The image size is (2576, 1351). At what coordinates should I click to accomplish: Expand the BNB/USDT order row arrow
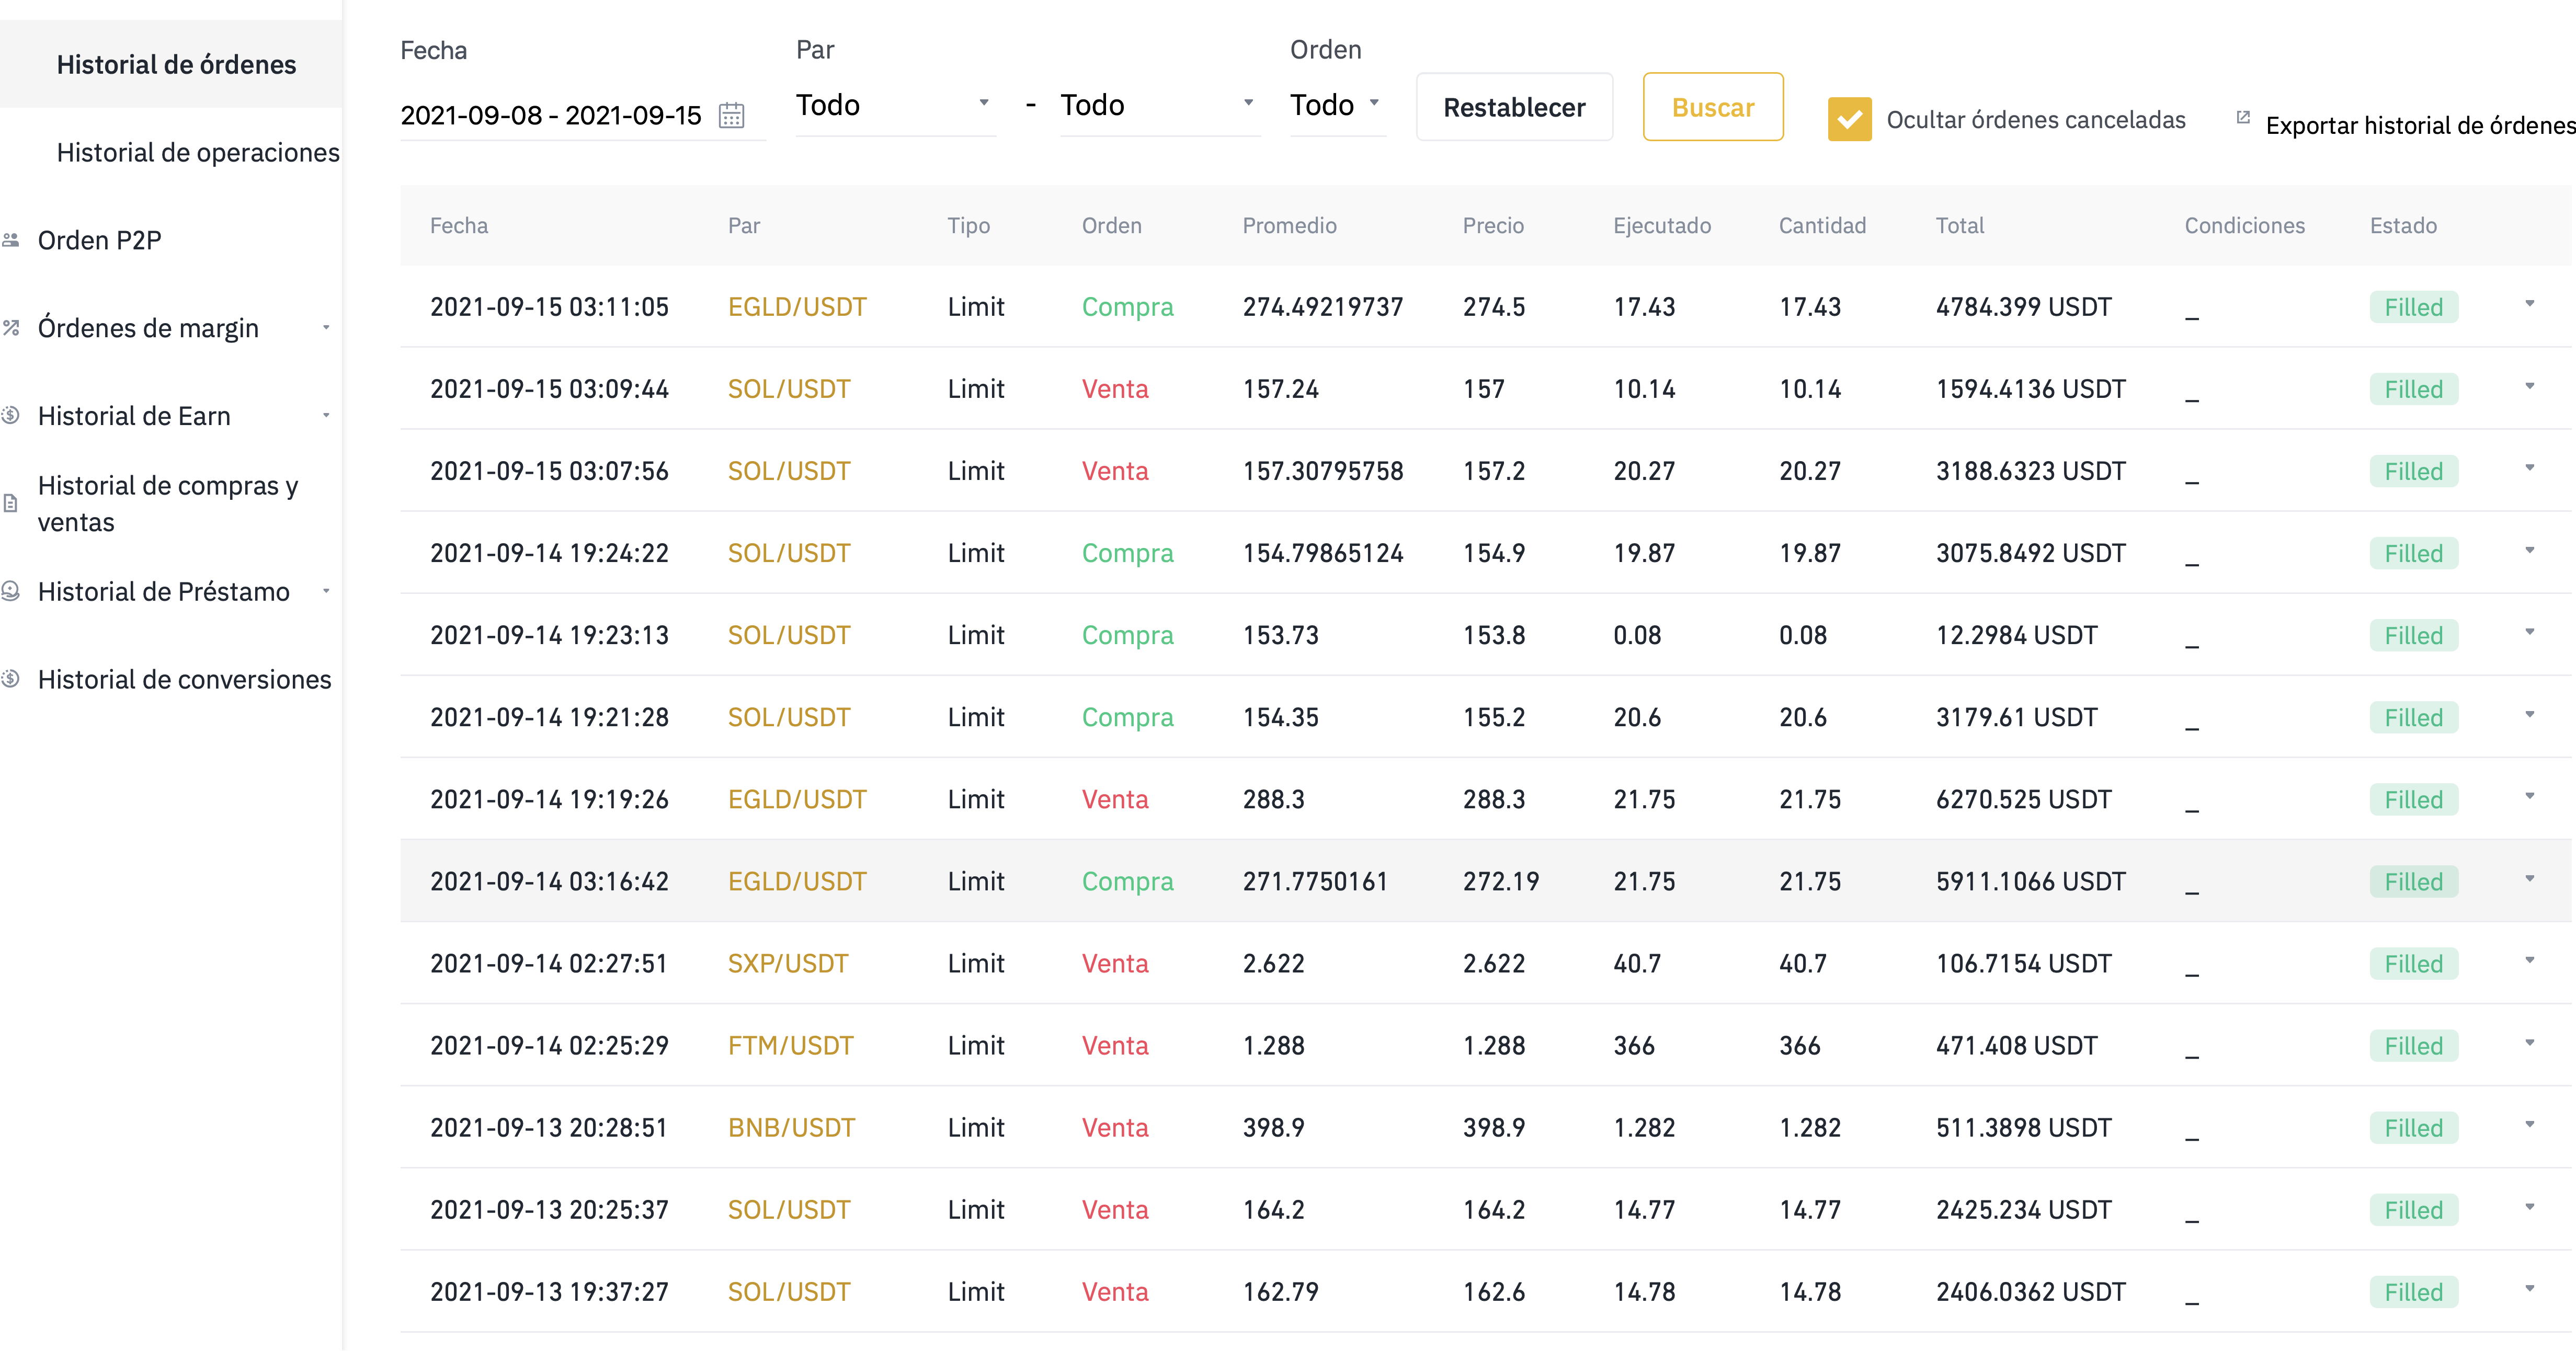coord(2529,1125)
